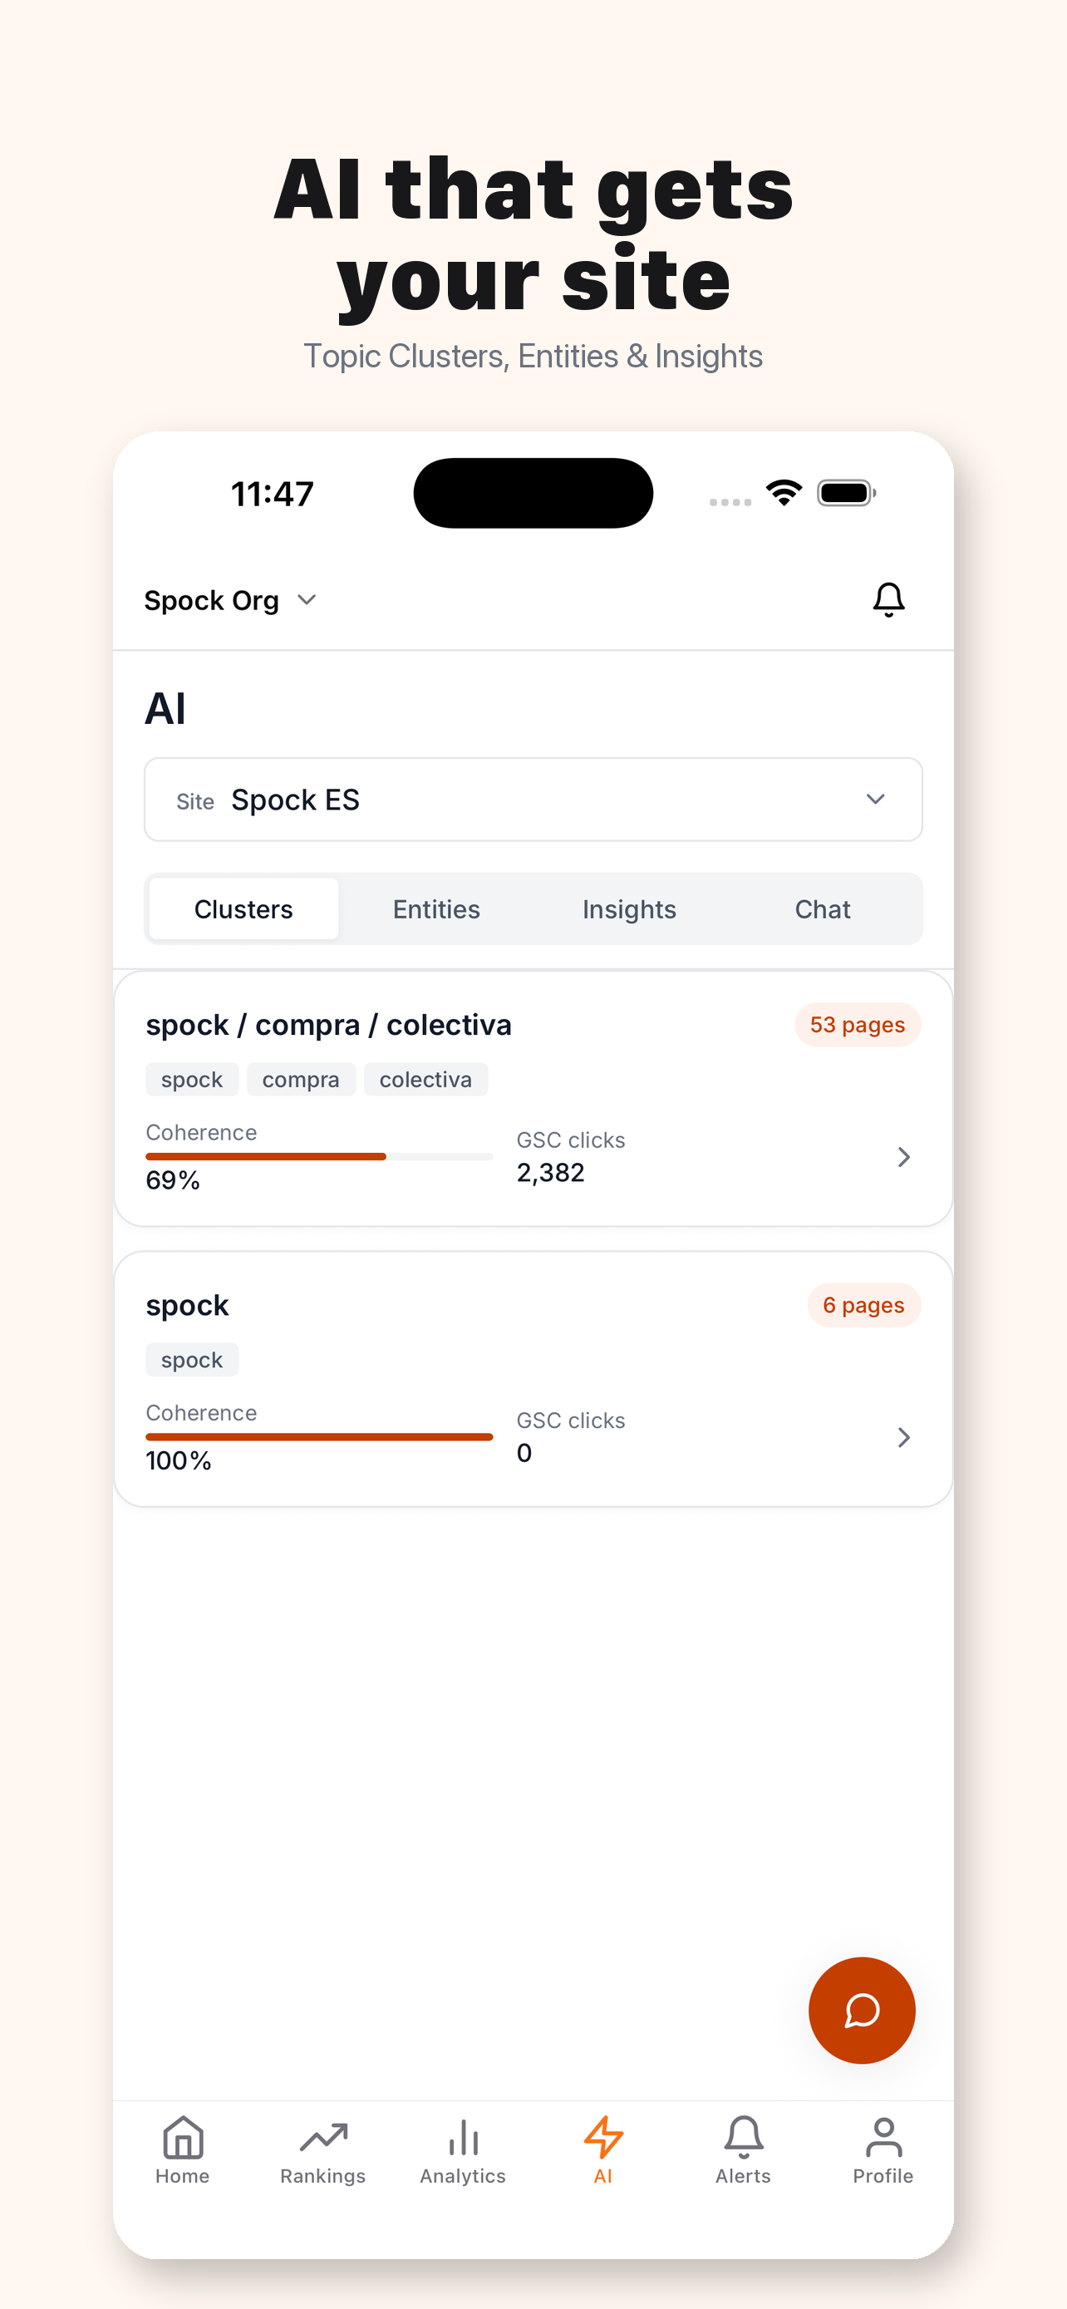Screen dimensions: 1067x2309
Task: Switch to the Entities tab
Action: pyautogui.click(x=436, y=909)
